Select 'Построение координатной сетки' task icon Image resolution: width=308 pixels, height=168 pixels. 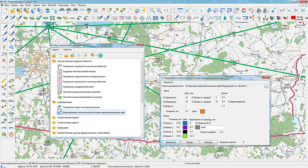[59, 87]
